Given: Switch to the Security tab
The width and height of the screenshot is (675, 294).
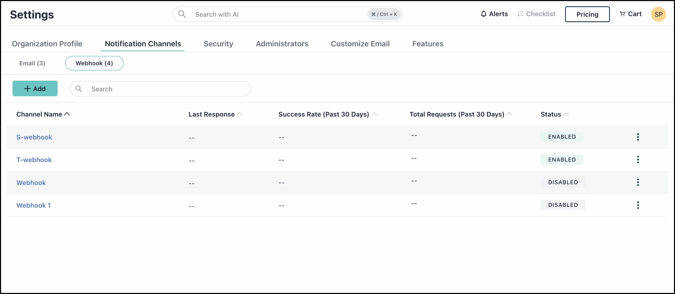Looking at the screenshot, I should point(218,44).
